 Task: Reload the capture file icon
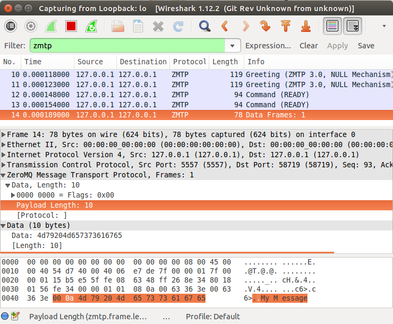[178, 26]
